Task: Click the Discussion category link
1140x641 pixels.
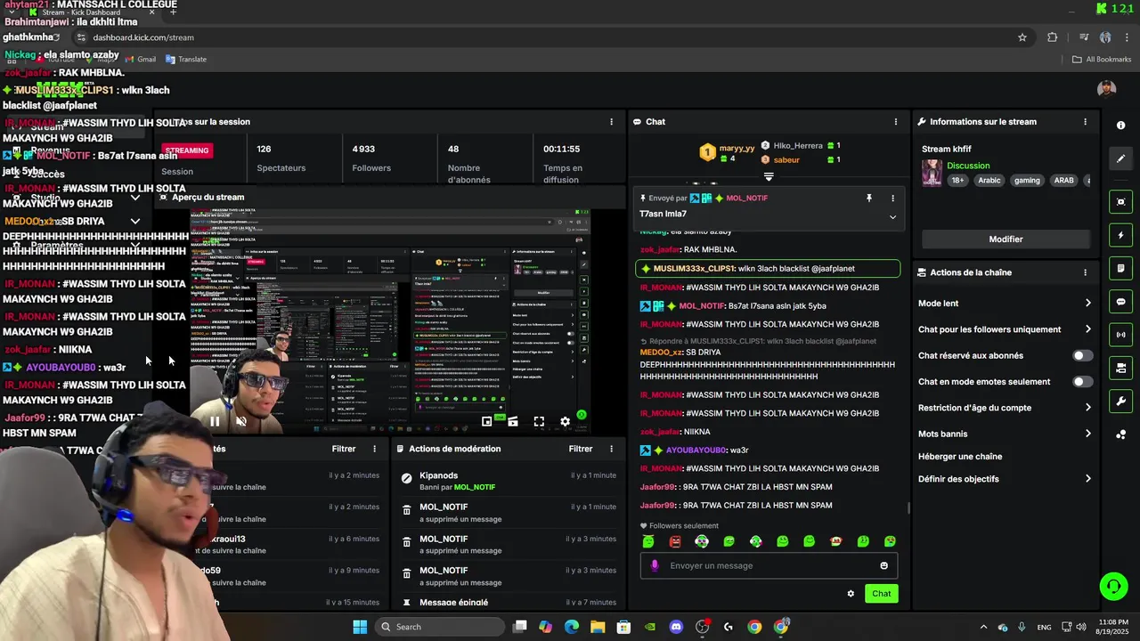Action: tap(968, 166)
